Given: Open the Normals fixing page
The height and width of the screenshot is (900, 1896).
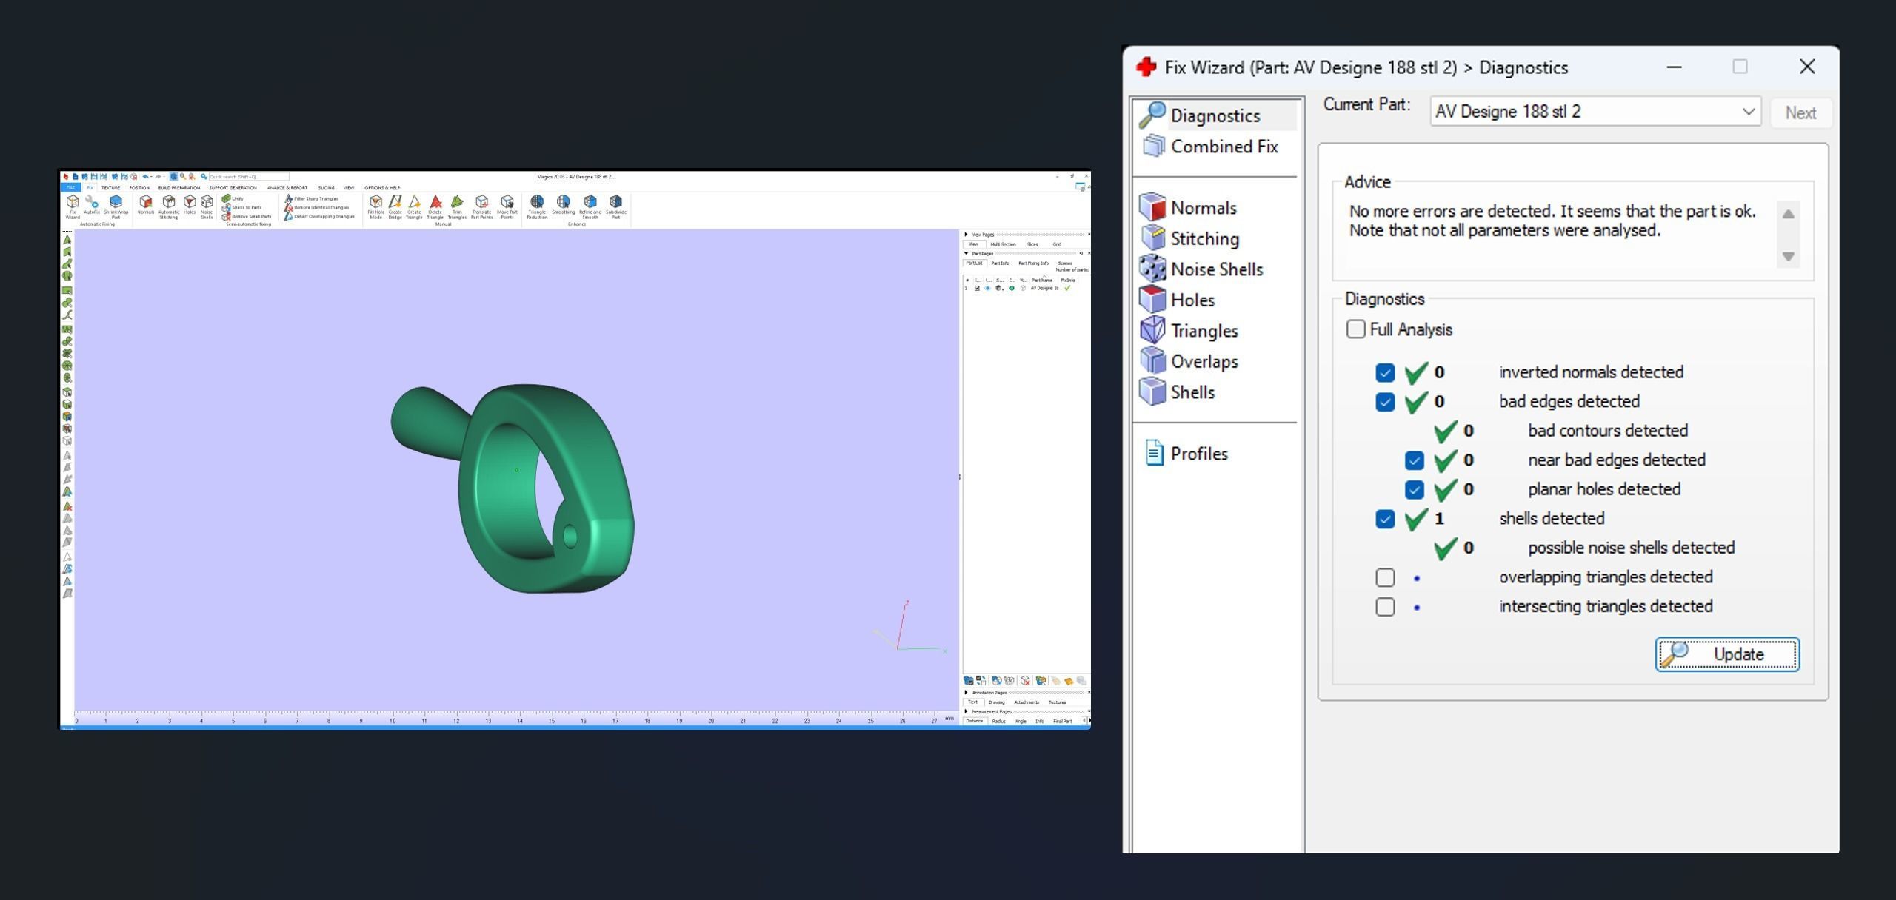Looking at the screenshot, I should click(x=1203, y=208).
